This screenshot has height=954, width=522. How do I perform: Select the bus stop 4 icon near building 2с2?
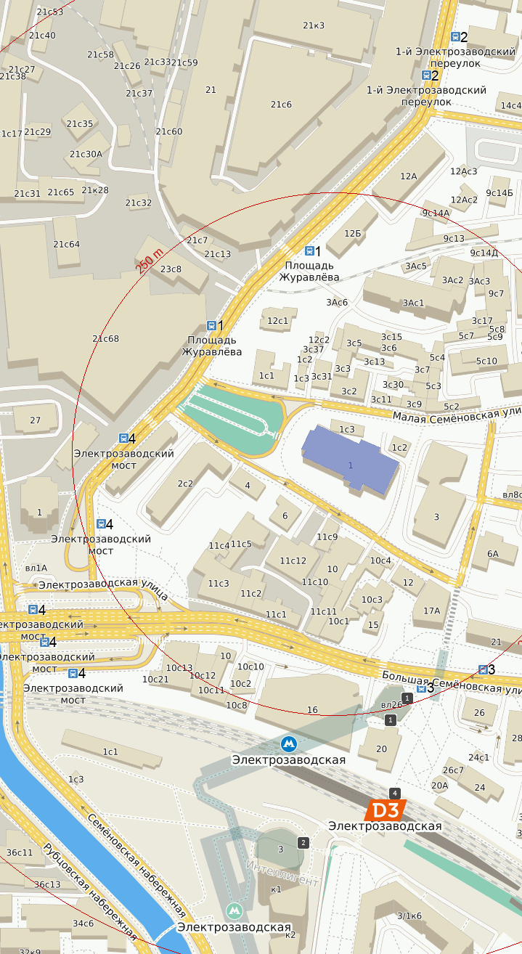(x=123, y=438)
